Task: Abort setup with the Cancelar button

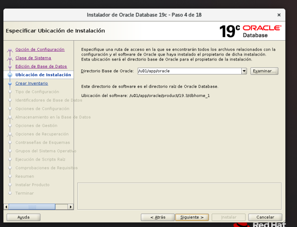Action: 265,217
